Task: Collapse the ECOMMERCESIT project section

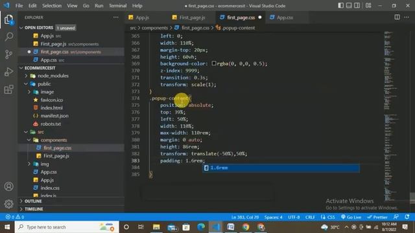Action: click(21, 68)
